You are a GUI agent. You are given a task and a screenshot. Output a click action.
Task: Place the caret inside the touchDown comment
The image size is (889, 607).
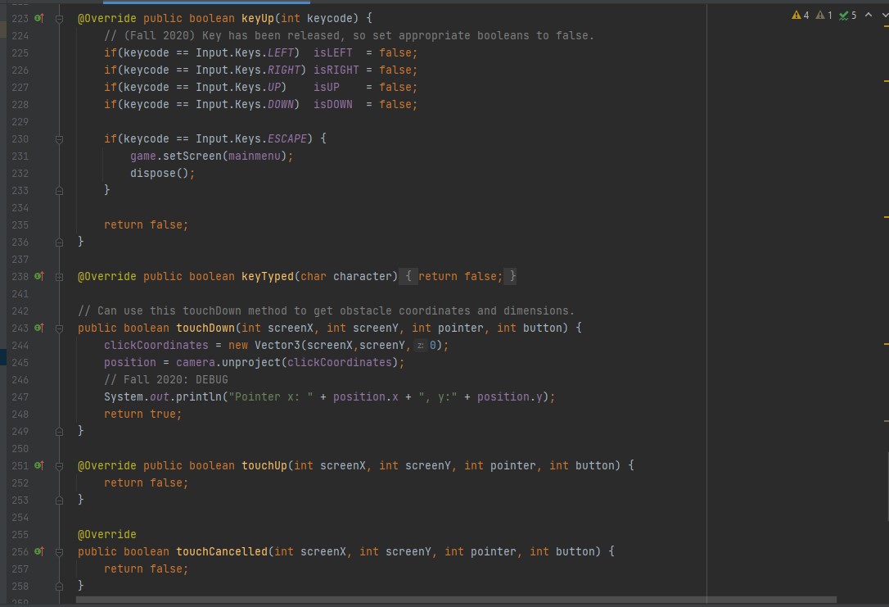point(327,310)
